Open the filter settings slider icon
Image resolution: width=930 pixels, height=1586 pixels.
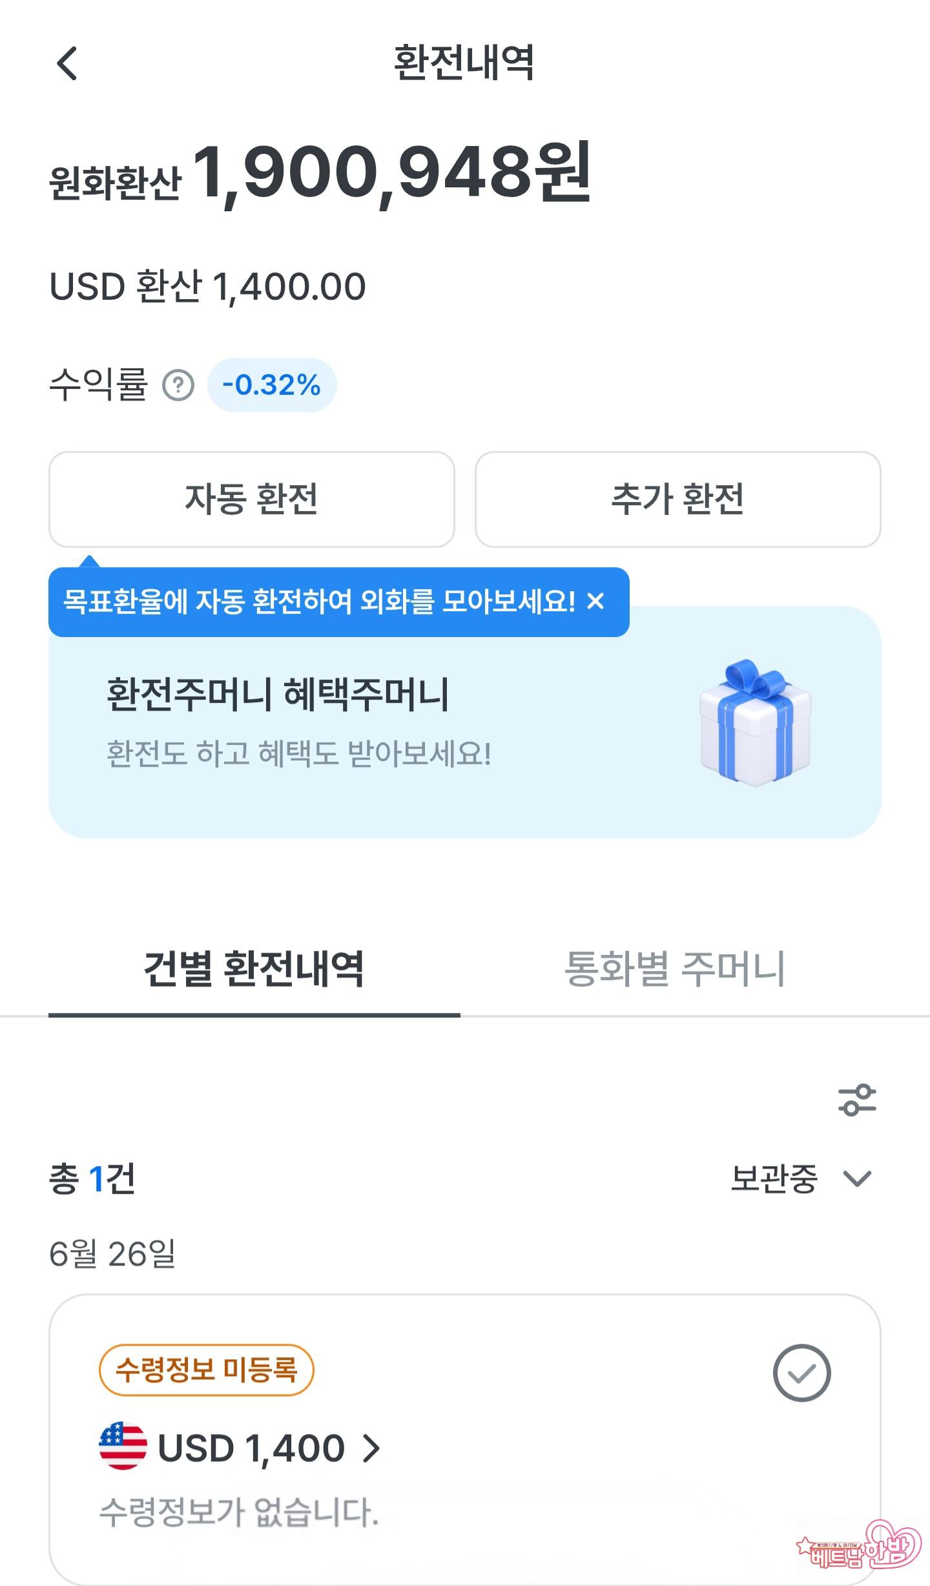click(857, 1100)
